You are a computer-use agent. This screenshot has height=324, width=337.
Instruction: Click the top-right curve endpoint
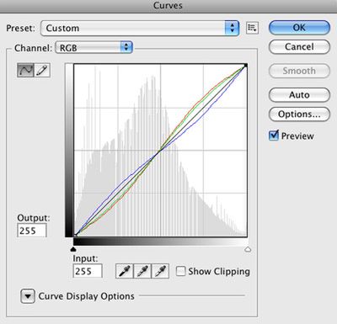pyautogui.click(x=245, y=66)
